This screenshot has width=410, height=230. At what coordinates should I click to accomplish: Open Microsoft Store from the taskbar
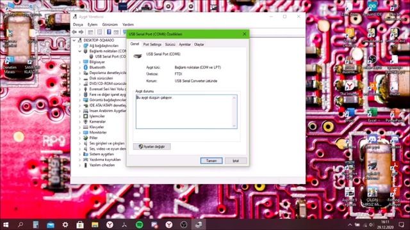(80, 224)
